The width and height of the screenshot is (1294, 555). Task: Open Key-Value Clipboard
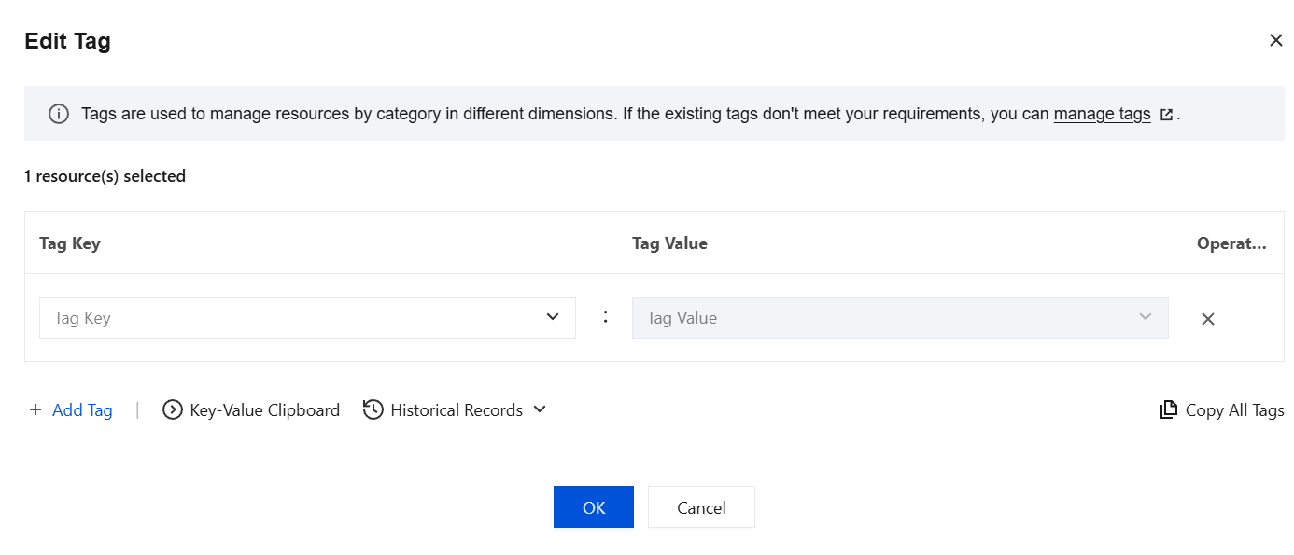[264, 410]
